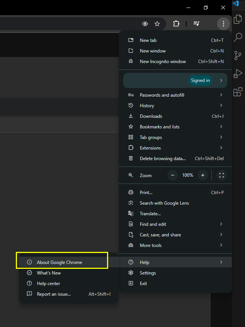This screenshot has height=327, width=245.
Task: Click the three-dot Chrome menu button
Action: pyautogui.click(x=224, y=24)
